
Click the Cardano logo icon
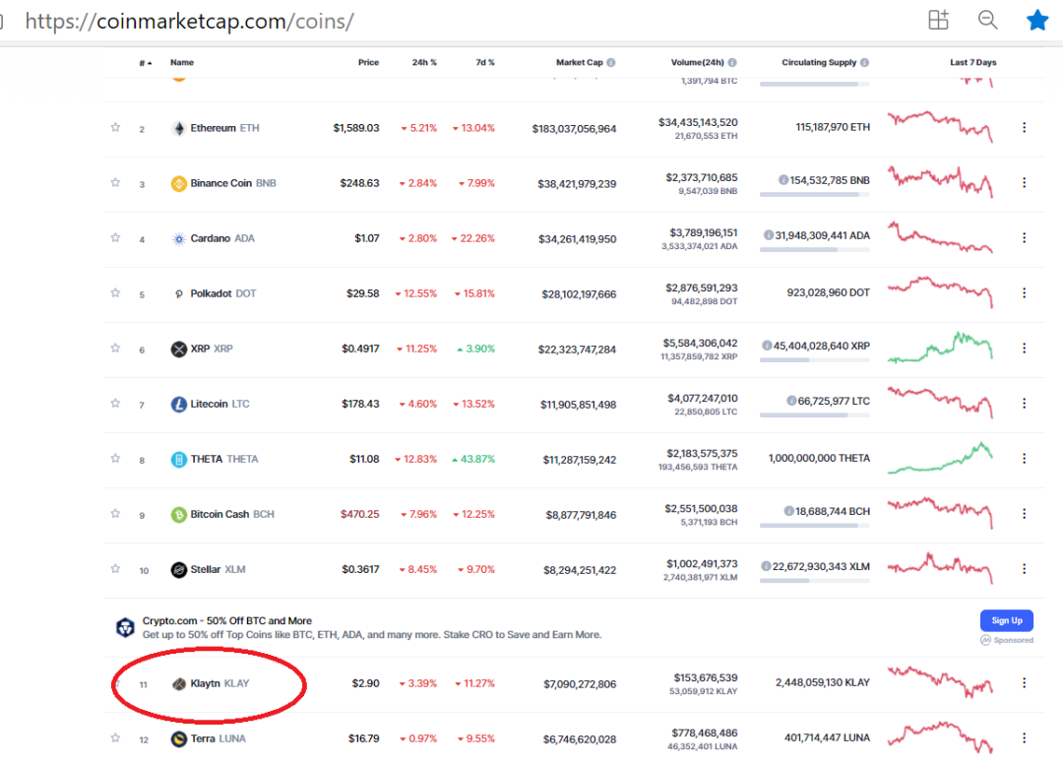point(179,238)
